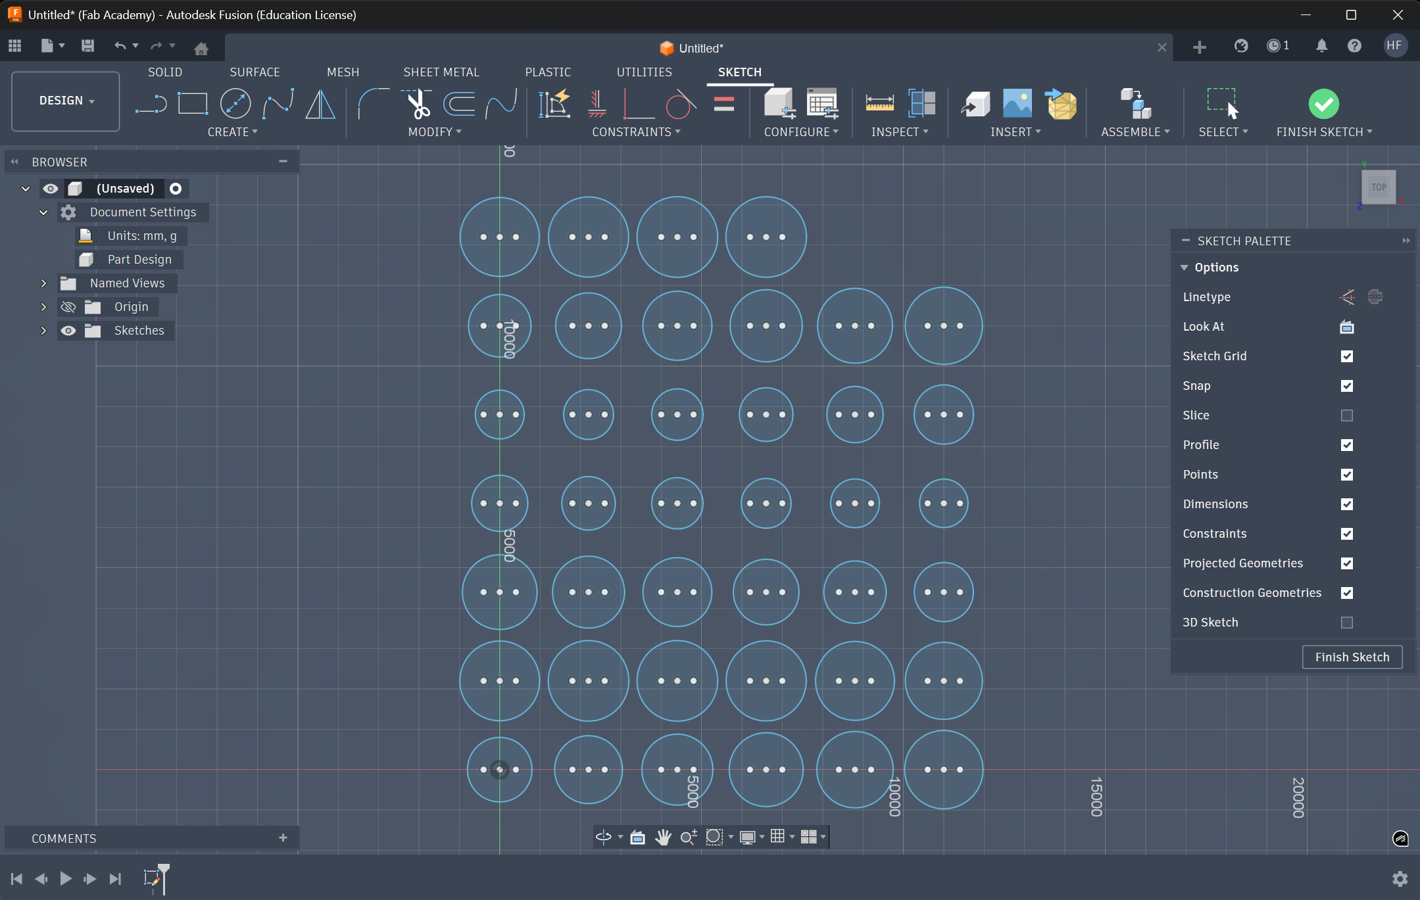The image size is (1420, 900).
Task: Switch to the SHEET METAL tab
Action: pos(441,72)
